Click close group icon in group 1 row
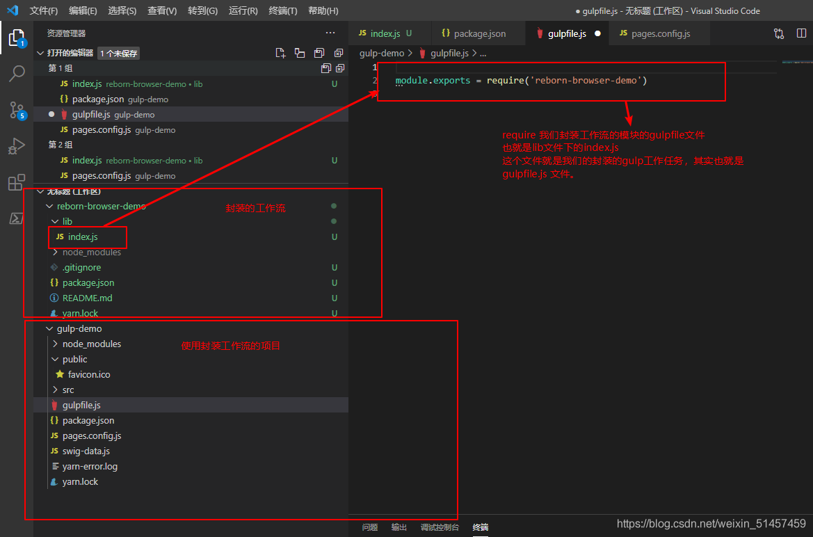 340,68
